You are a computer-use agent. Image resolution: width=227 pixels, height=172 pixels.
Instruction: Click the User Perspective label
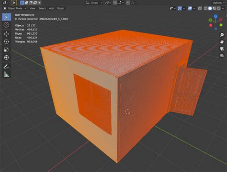tap(24, 15)
